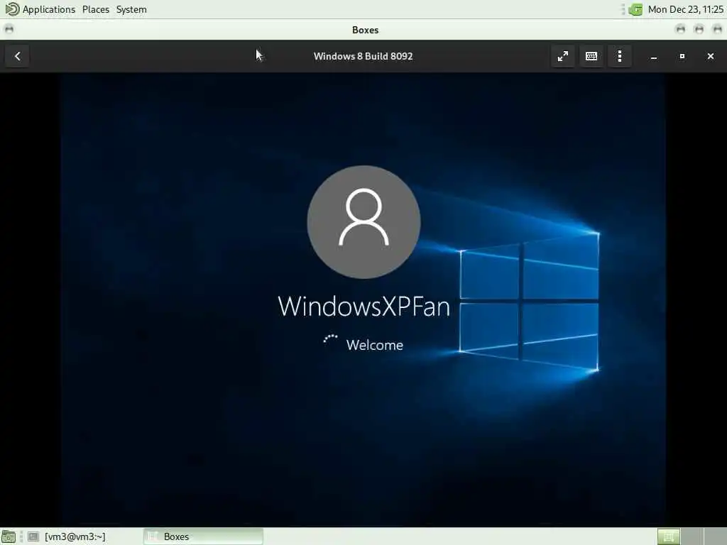This screenshot has width=727, height=545.
Task: Click the window menu icon left of Boxes title
Action: pos(9,30)
